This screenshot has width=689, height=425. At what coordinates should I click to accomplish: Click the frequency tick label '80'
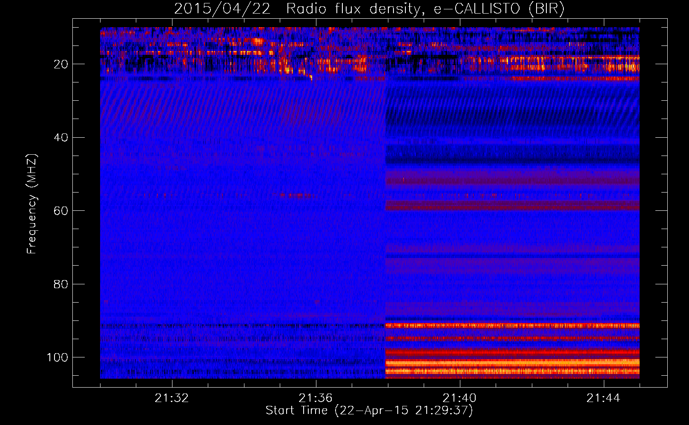[61, 284]
